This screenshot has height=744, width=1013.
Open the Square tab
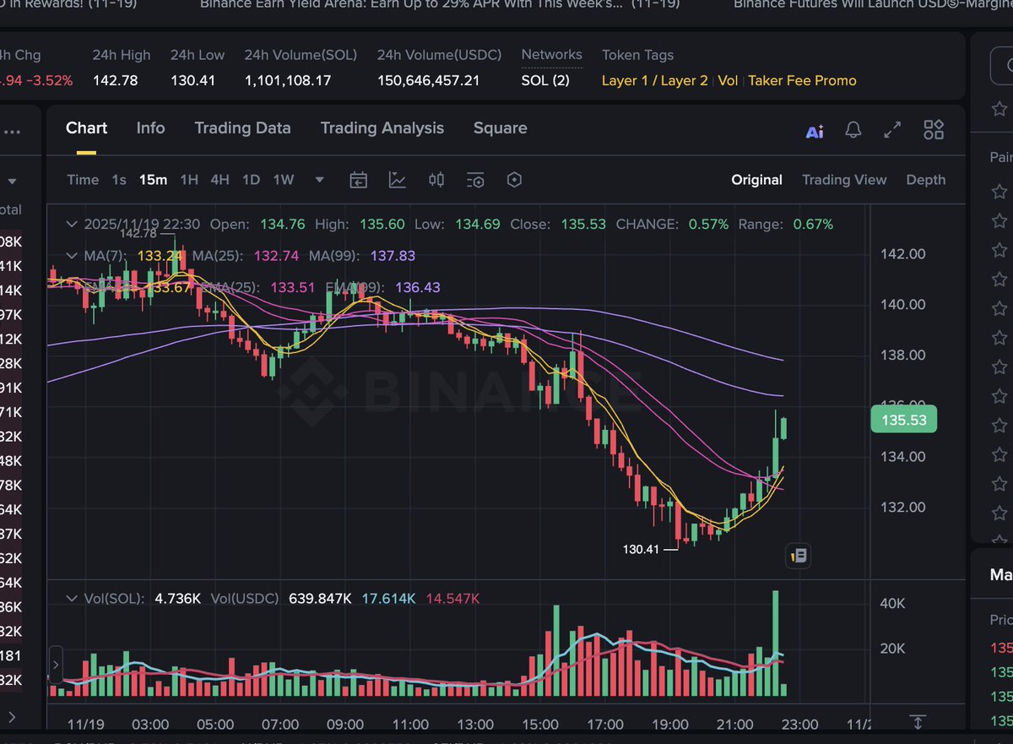pos(500,128)
